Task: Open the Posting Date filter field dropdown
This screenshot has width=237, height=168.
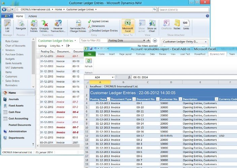Action: [x=144, y=40]
